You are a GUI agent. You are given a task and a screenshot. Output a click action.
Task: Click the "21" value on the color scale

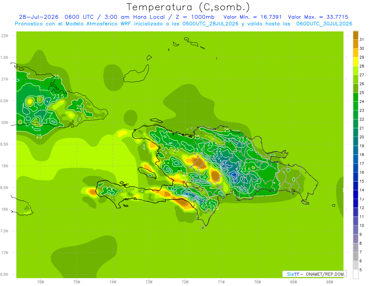pyautogui.click(x=362, y=128)
